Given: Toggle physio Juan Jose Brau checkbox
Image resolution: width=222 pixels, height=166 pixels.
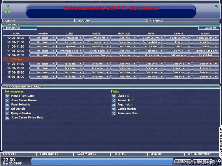Looking at the screenshot, I should tap(113, 113).
